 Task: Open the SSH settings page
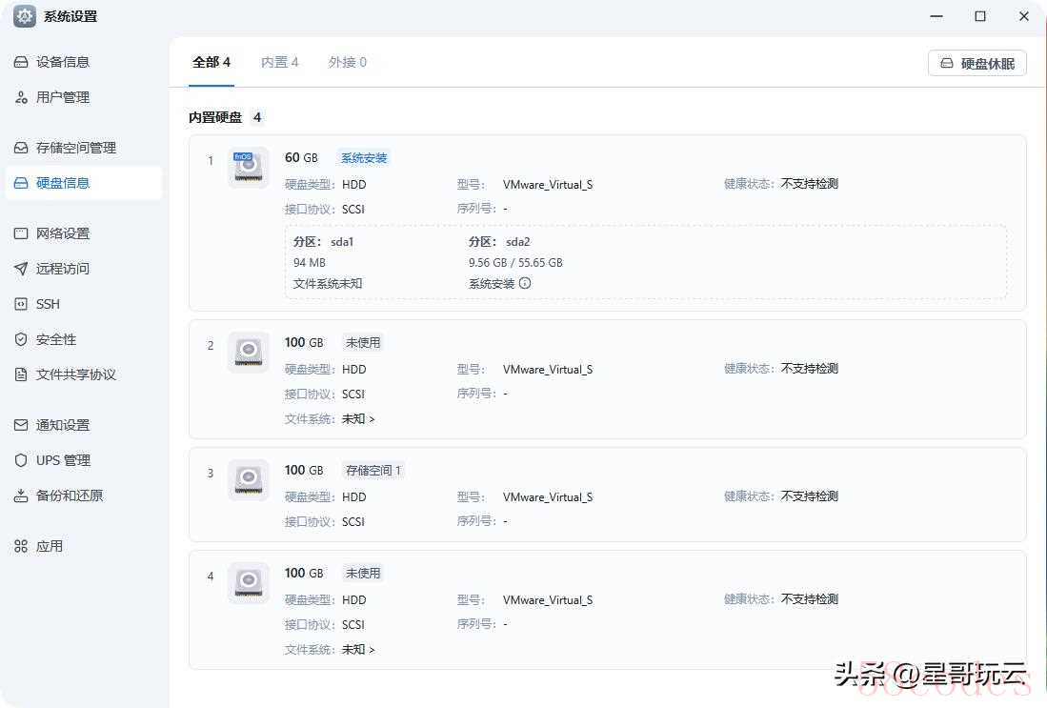48,304
